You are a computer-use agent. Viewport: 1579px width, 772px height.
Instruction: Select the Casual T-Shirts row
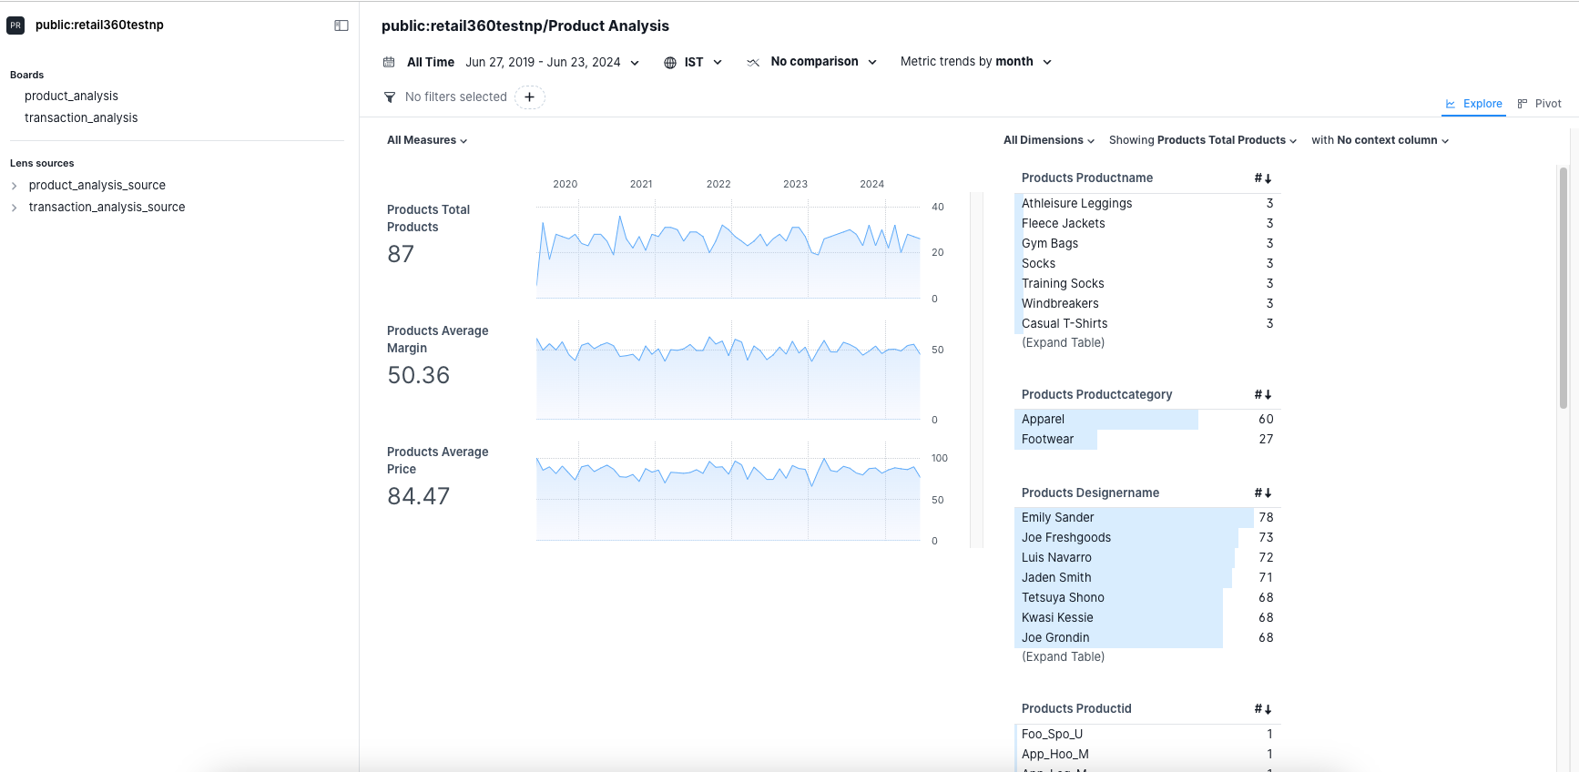coord(1147,324)
